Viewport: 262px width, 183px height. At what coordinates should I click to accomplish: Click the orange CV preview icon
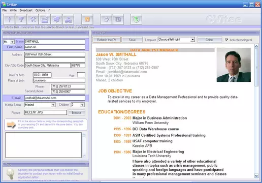(87, 20)
